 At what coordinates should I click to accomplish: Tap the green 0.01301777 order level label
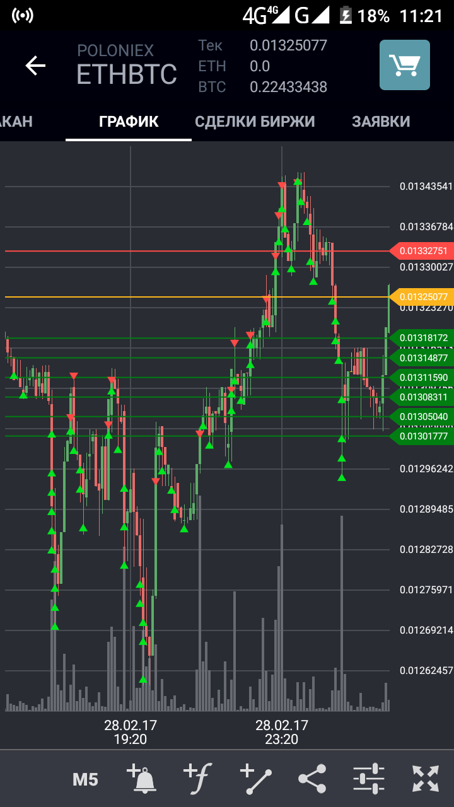(422, 436)
